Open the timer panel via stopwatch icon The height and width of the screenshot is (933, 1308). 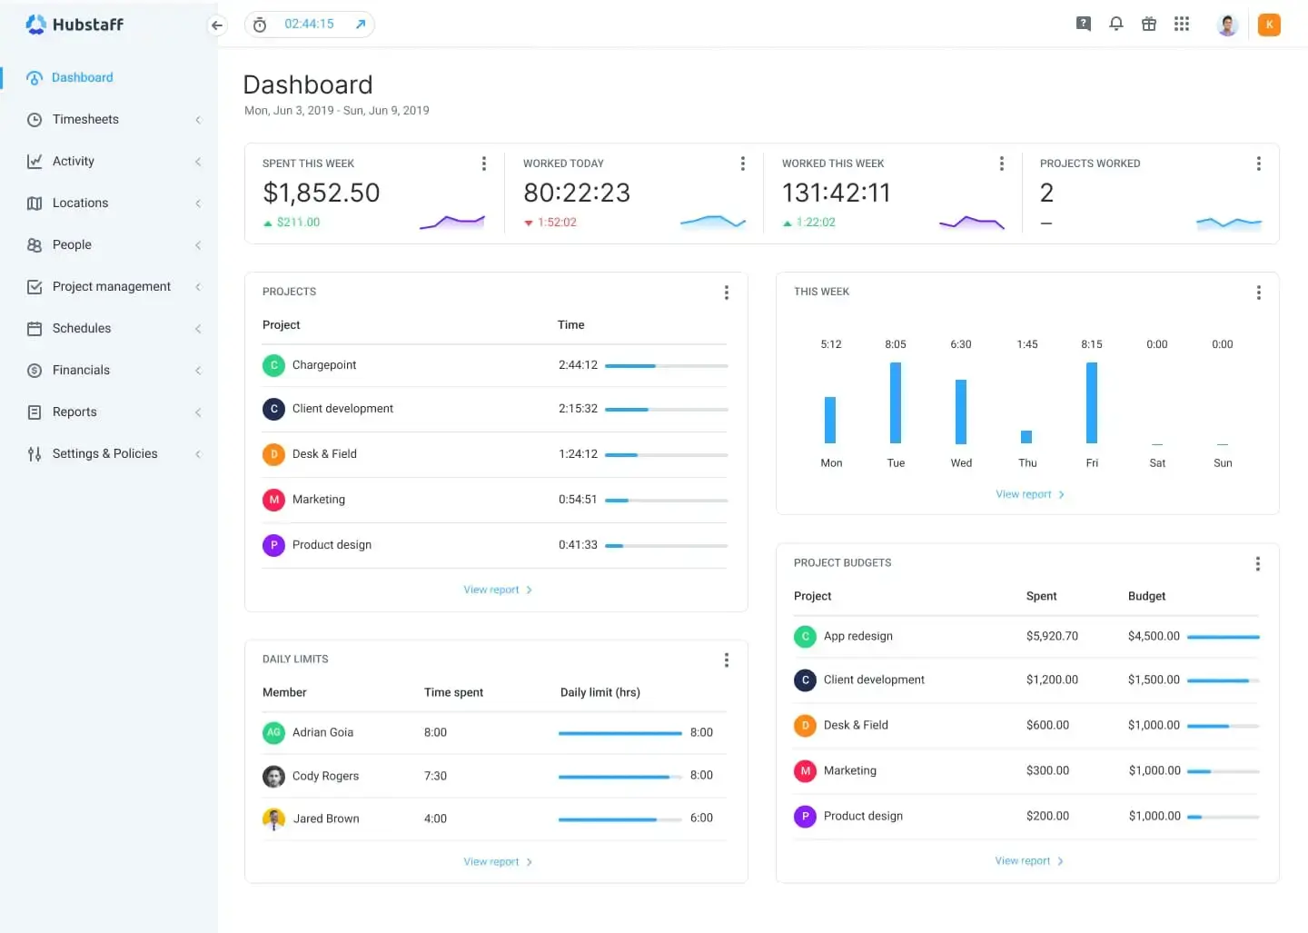coord(260,24)
